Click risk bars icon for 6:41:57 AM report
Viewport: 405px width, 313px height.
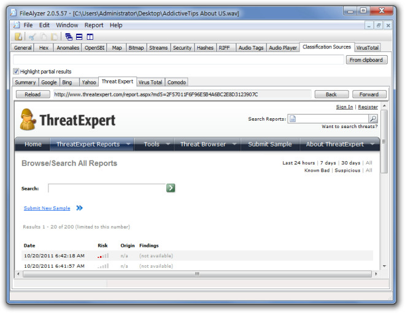click(103, 266)
